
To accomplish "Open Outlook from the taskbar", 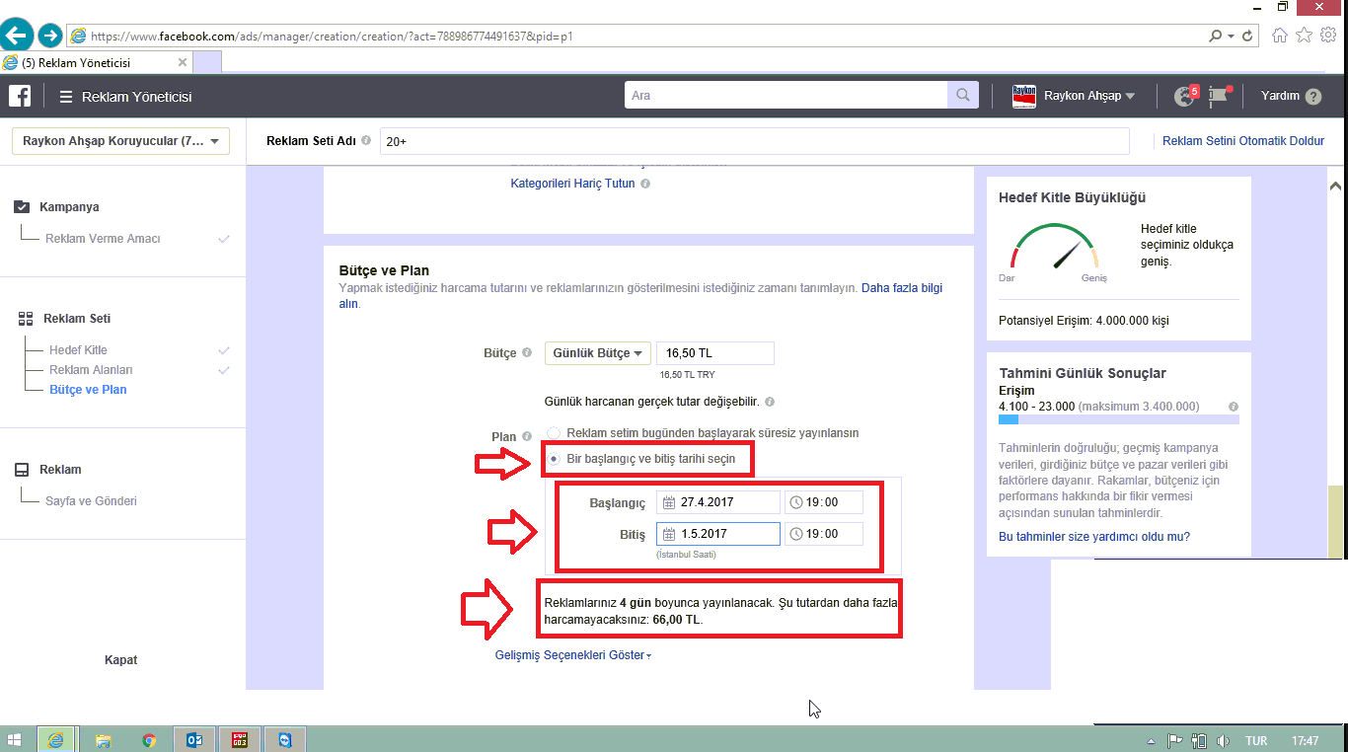I will click(x=194, y=739).
